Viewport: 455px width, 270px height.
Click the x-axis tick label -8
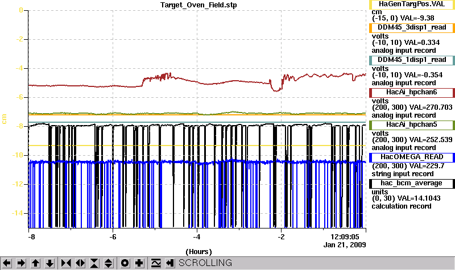31,236
